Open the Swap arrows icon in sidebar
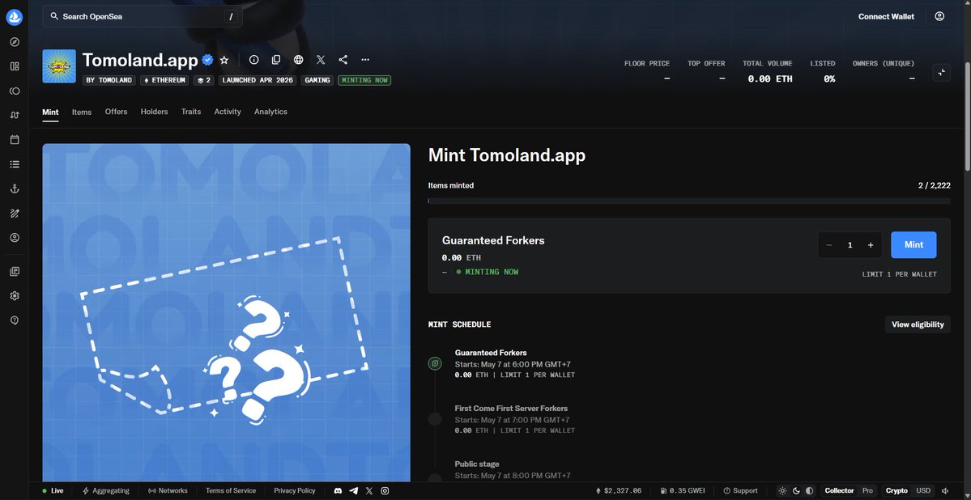Viewport: 971px width, 500px height. [x=15, y=115]
